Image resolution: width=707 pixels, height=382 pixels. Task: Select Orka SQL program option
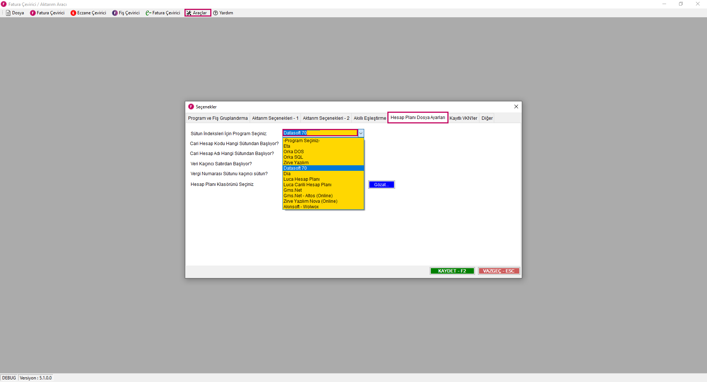(x=293, y=157)
